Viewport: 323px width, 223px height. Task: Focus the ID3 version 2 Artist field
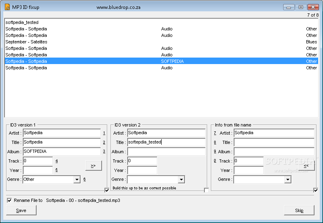click(166, 133)
